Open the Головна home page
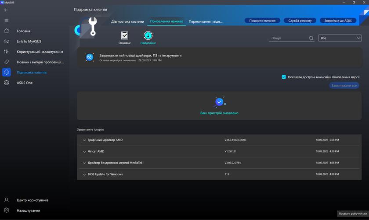 (x=23, y=31)
